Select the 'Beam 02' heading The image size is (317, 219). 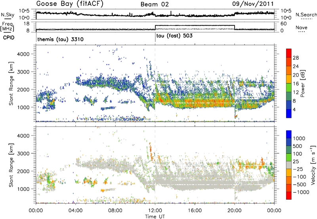[x=155, y=4]
